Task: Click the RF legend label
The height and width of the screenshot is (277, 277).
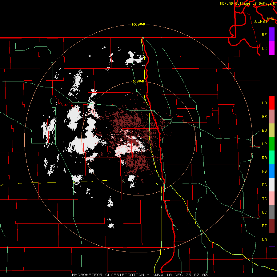Action: (x=264, y=34)
